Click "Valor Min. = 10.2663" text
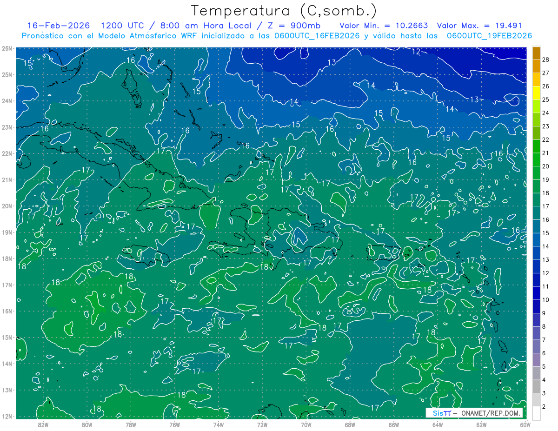 click(x=384, y=26)
